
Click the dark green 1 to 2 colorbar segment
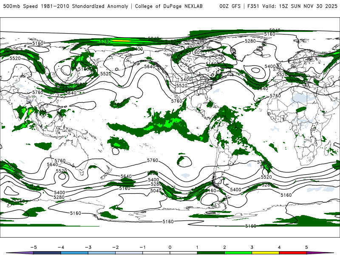tap(211, 253)
